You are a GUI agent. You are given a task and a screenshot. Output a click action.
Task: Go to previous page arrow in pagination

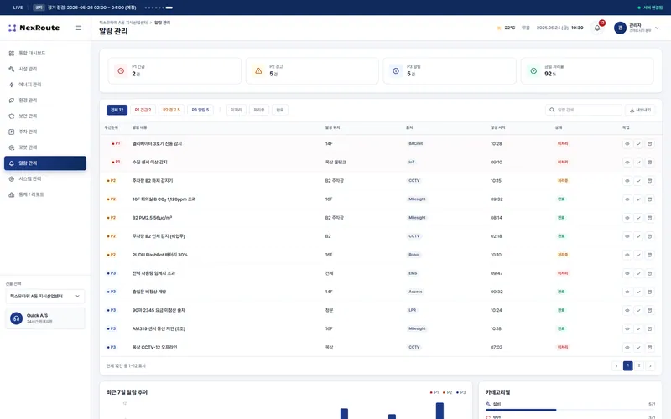tap(616, 366)
